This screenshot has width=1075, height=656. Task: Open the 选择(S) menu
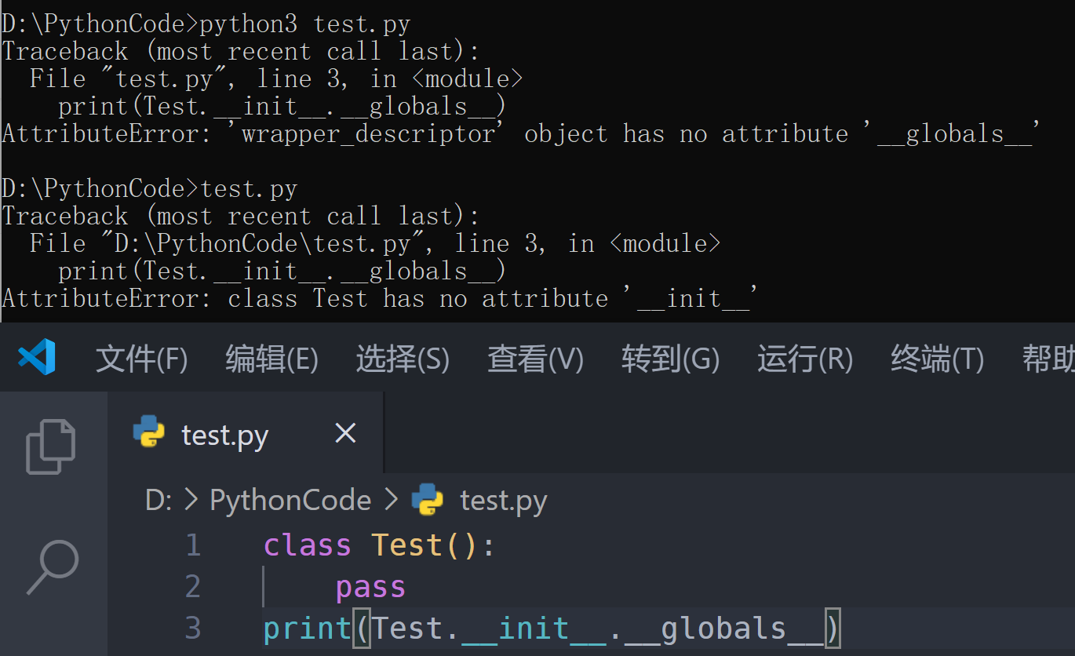click(x=403, y=359)
